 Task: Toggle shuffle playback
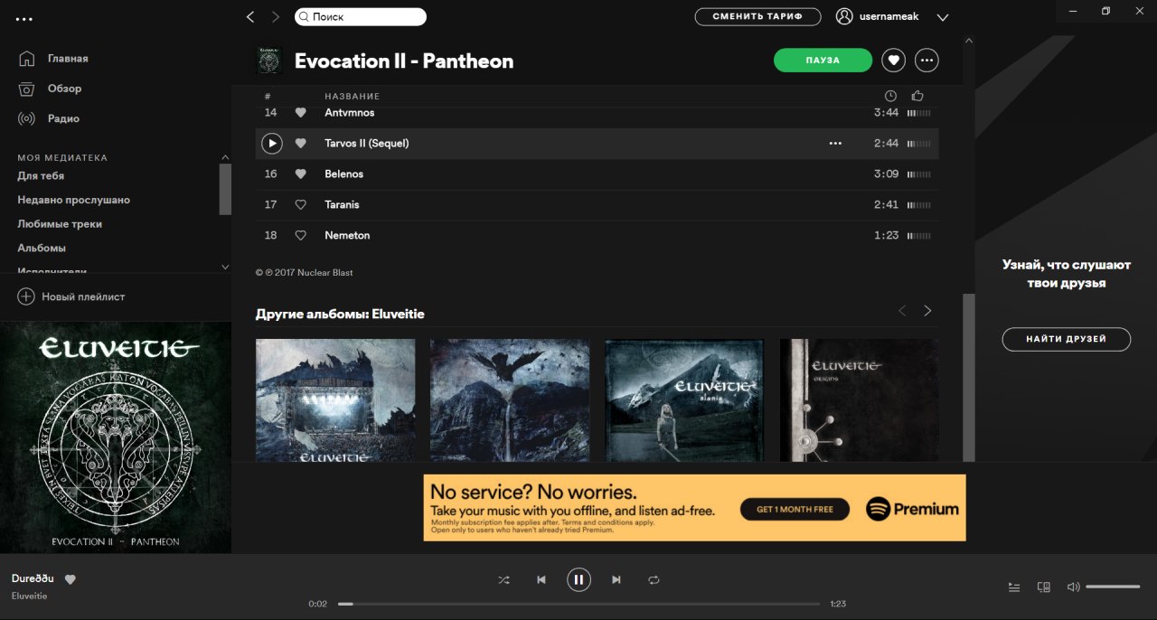pyautogui.click(x=503, y=580)
